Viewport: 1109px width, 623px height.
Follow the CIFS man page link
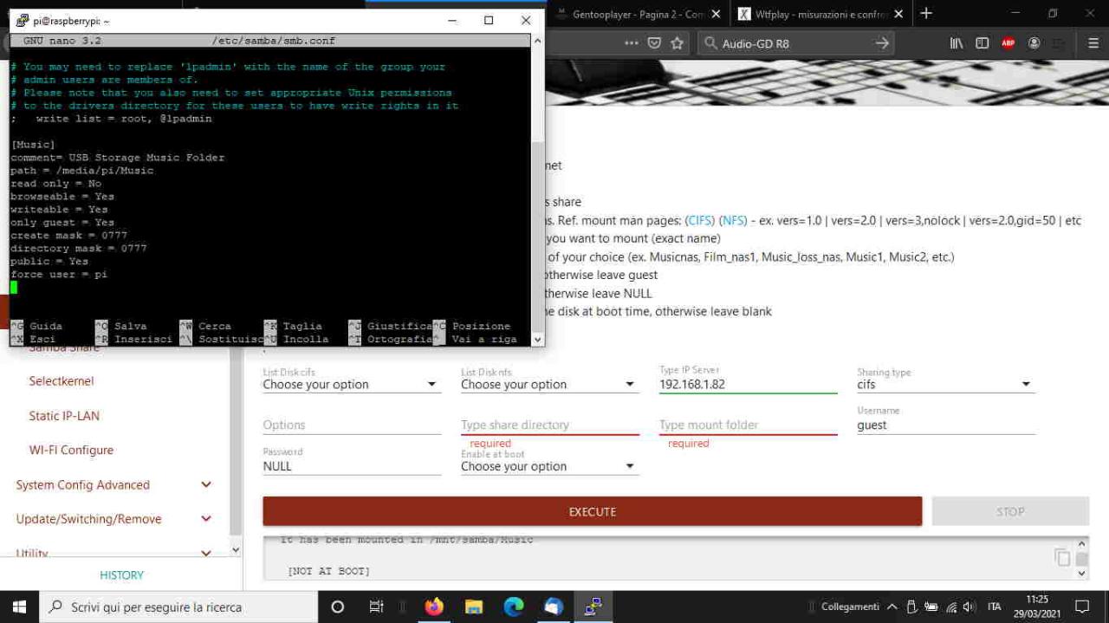tap(701, 221)
